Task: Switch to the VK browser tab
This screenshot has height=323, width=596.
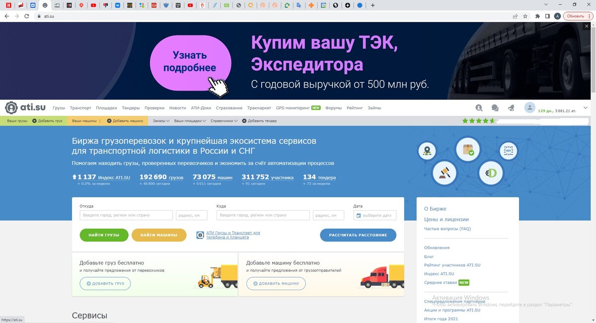Action: pyautogui.click(x=117, y=5)
